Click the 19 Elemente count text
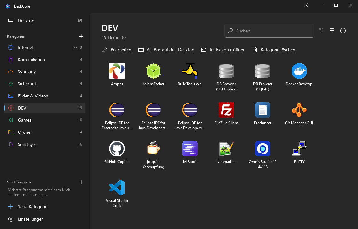The image size is (358, 229). (113, 37)
